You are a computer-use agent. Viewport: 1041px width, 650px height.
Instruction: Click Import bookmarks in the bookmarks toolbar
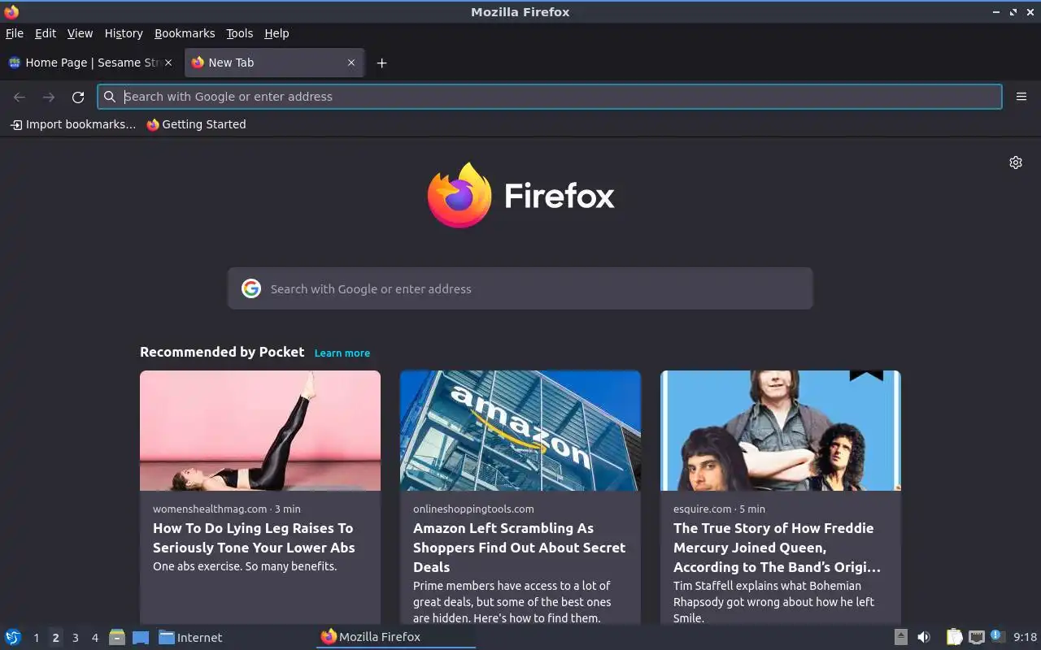click(x=73, y=124)
